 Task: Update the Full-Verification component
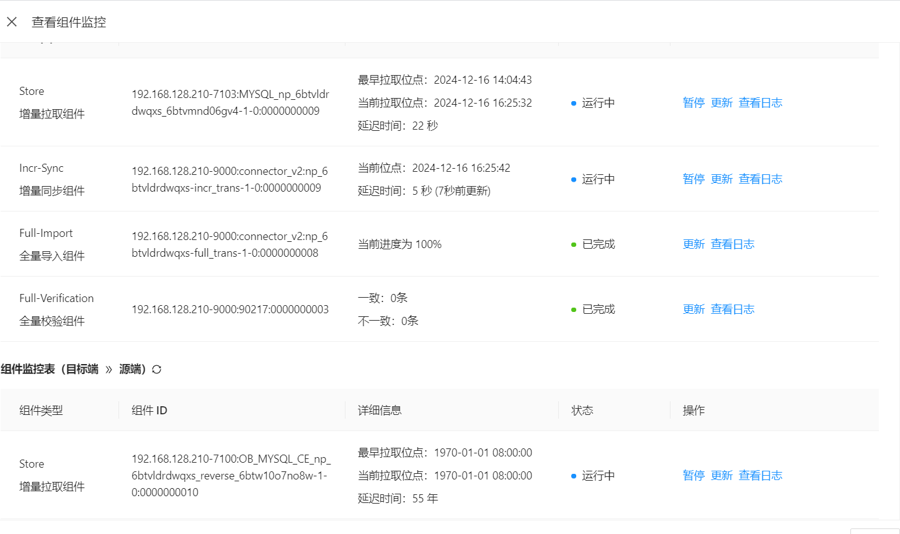click(693, 309)
